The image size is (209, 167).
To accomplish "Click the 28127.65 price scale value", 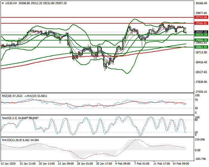I will tap(201, 72).
